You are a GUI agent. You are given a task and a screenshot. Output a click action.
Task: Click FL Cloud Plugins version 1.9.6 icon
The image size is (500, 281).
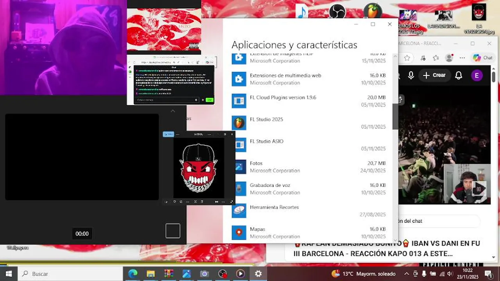click(239, 101)
